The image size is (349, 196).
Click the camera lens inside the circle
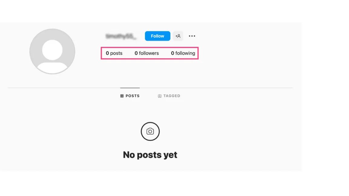[150, 132]
